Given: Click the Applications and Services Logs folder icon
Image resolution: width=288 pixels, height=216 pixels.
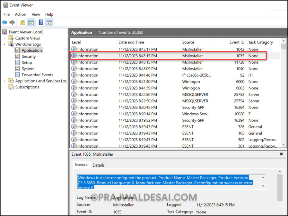Looking at the screenshot, I should tap(11, 81).
